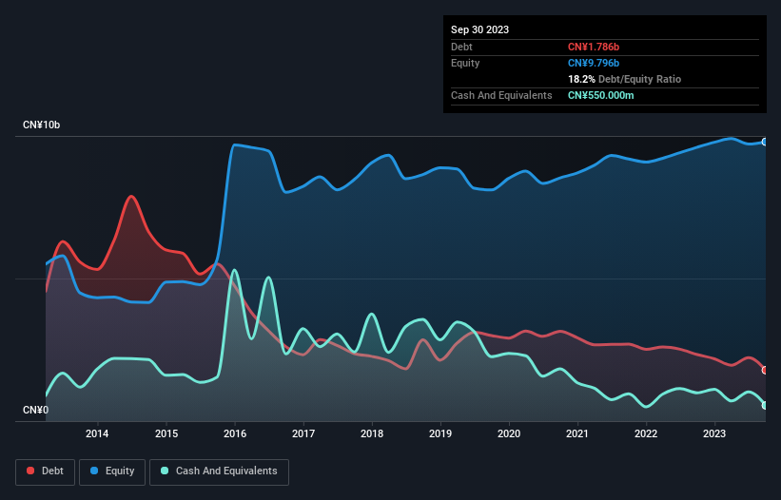Click the CN¥0 y-axis label
The image size is (781, 500).
point(36,410)
